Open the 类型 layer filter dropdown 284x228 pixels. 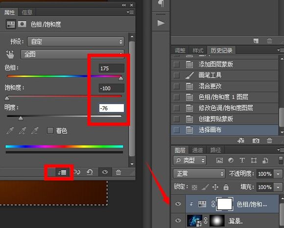coord(189,160)
